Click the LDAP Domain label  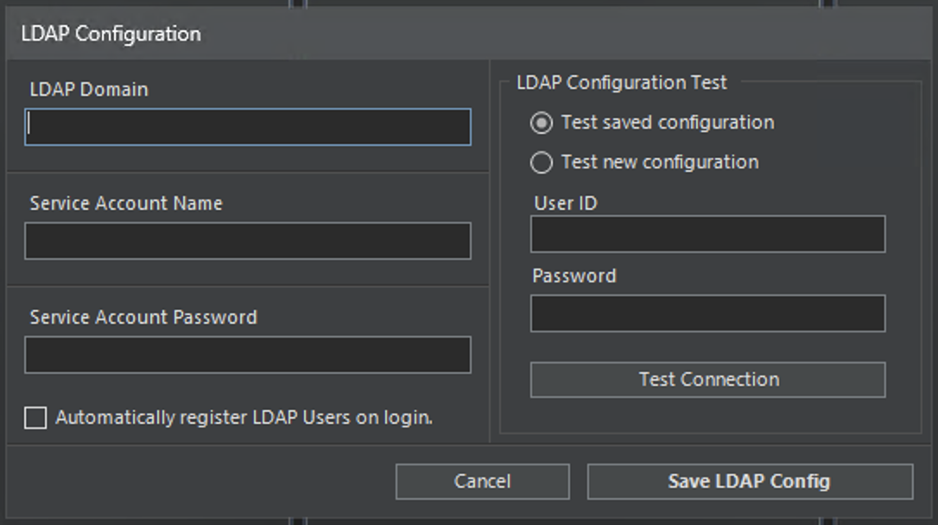point(89,90)
